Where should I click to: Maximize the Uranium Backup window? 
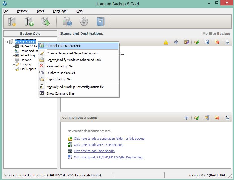[217, 3]
